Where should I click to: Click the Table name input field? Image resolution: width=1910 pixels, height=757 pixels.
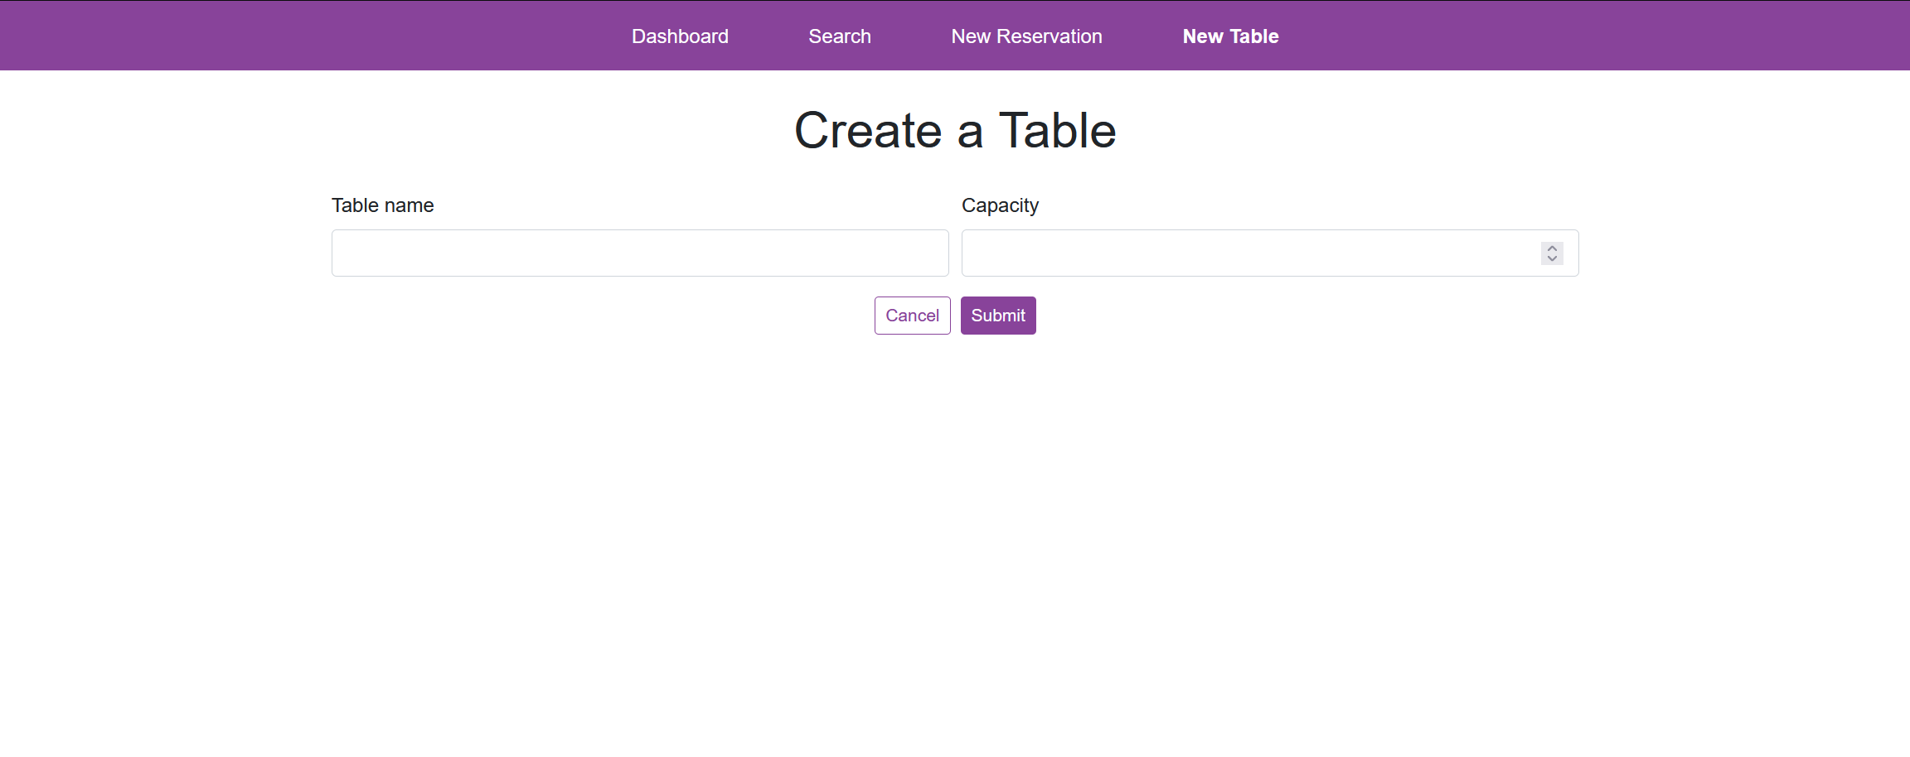[640, 253]
